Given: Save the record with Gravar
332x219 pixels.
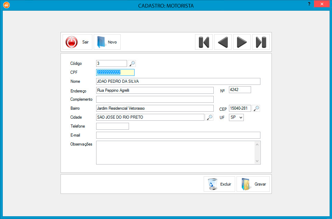Looking at the screenshot, I should click(253, 184).
